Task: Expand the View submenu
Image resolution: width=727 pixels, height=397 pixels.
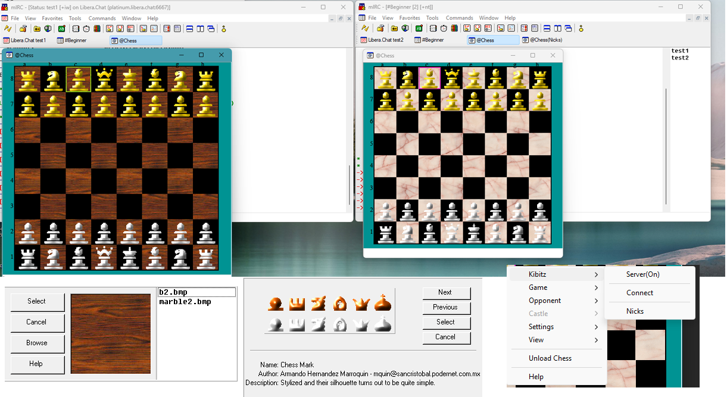Action: click(x=557, y=340)
